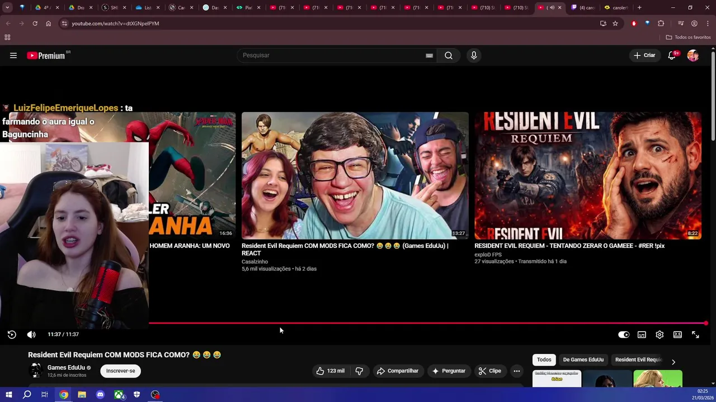This screenshot has width=716, height=402.
Task: Open the Perguntar AI button
Action: [449, 371]
